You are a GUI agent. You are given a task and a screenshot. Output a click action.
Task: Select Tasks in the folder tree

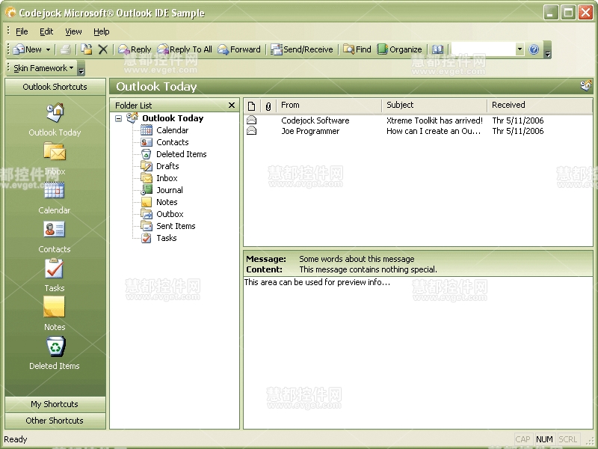point(166,238)
